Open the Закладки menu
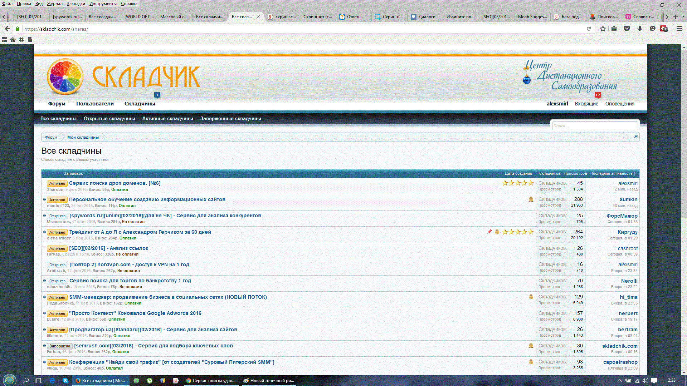 (x=76, y=4)
